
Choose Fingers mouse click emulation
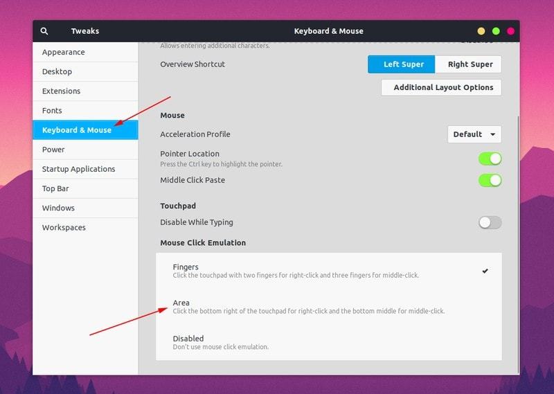(328, 271)
